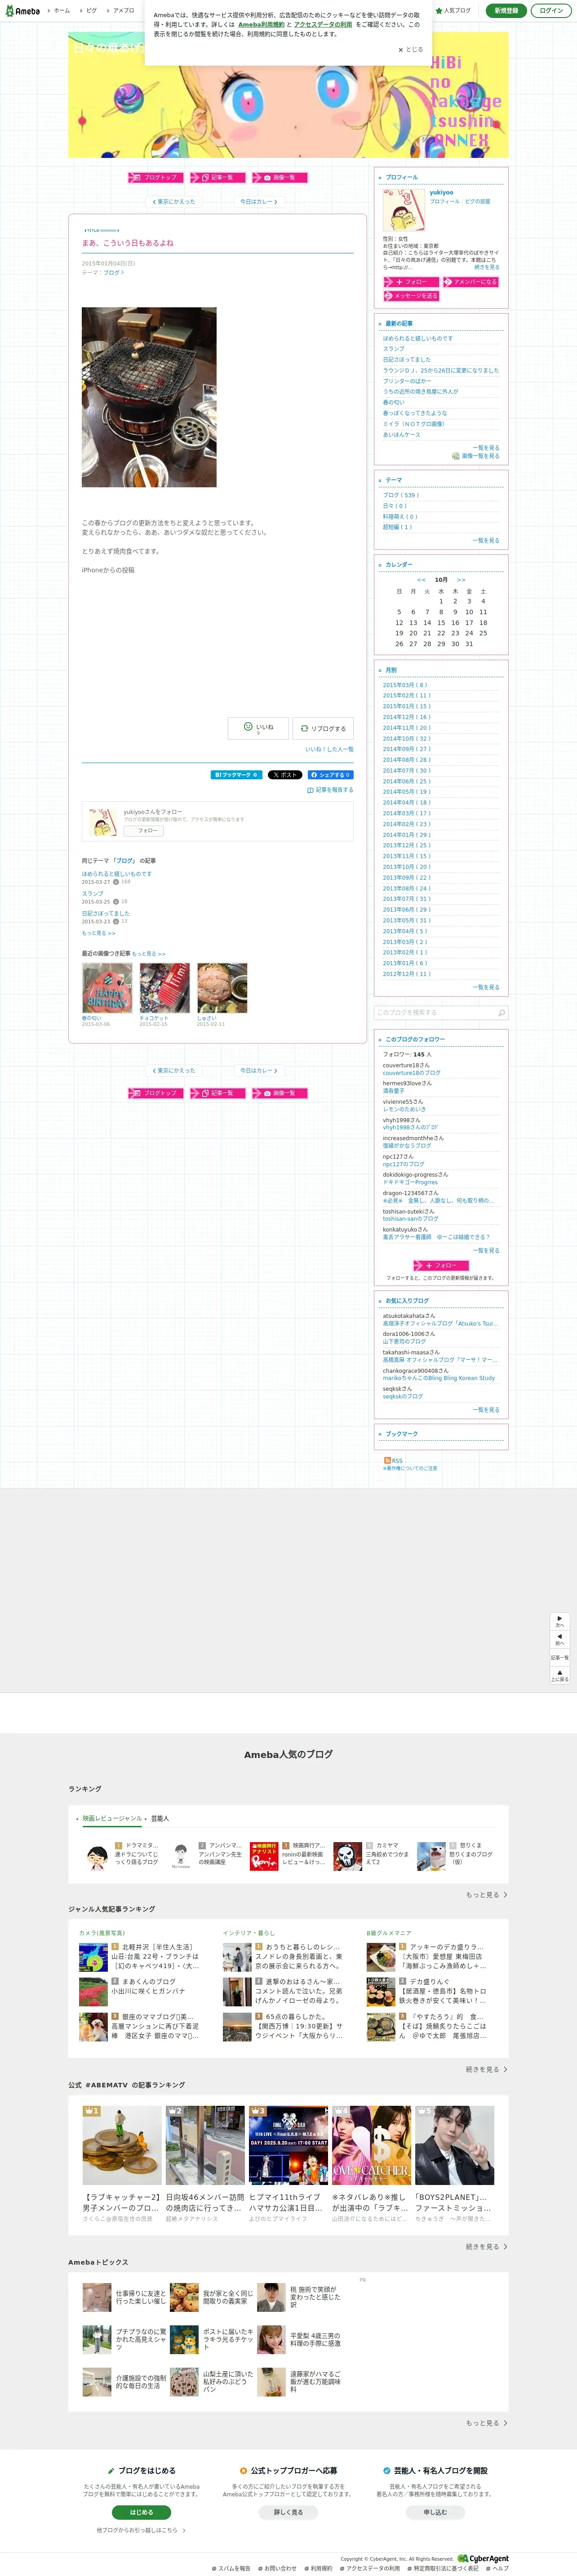This screenshot has height=2576, width=577.
Task: Click the Facebook シェアする button
Action: (330, 775)
